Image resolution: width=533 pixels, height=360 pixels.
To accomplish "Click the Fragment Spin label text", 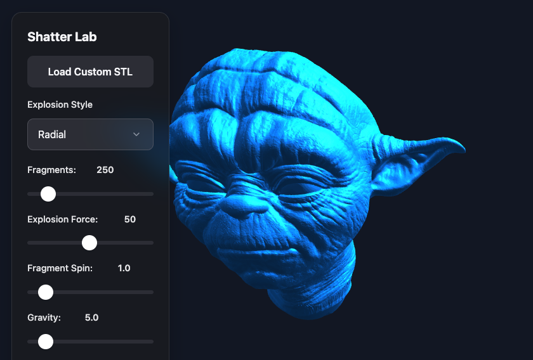I will [60, 268].
